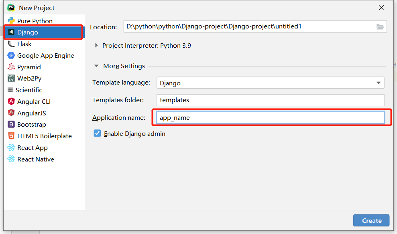
Task: Click the Angular CLI icon
Action: tap(11, 102)
